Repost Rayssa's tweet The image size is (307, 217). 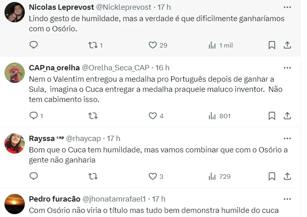click(x=93, y=176)
